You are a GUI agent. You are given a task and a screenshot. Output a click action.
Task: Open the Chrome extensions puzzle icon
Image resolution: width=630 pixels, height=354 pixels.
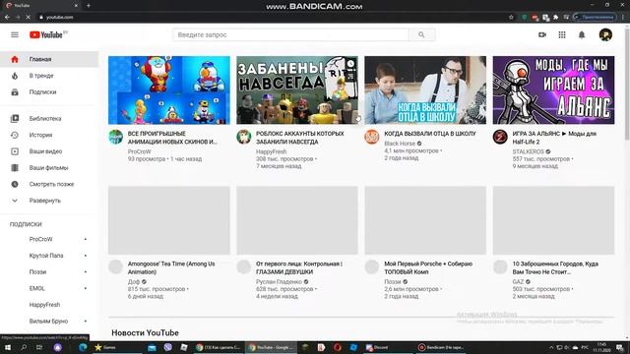[x=555, y=17]
